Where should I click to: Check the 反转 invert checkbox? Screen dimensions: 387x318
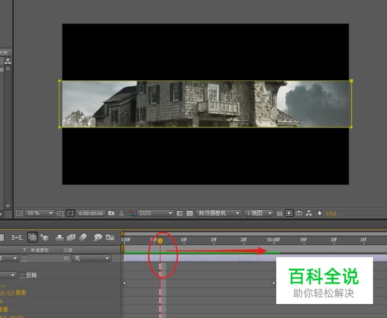pos(22,276)
